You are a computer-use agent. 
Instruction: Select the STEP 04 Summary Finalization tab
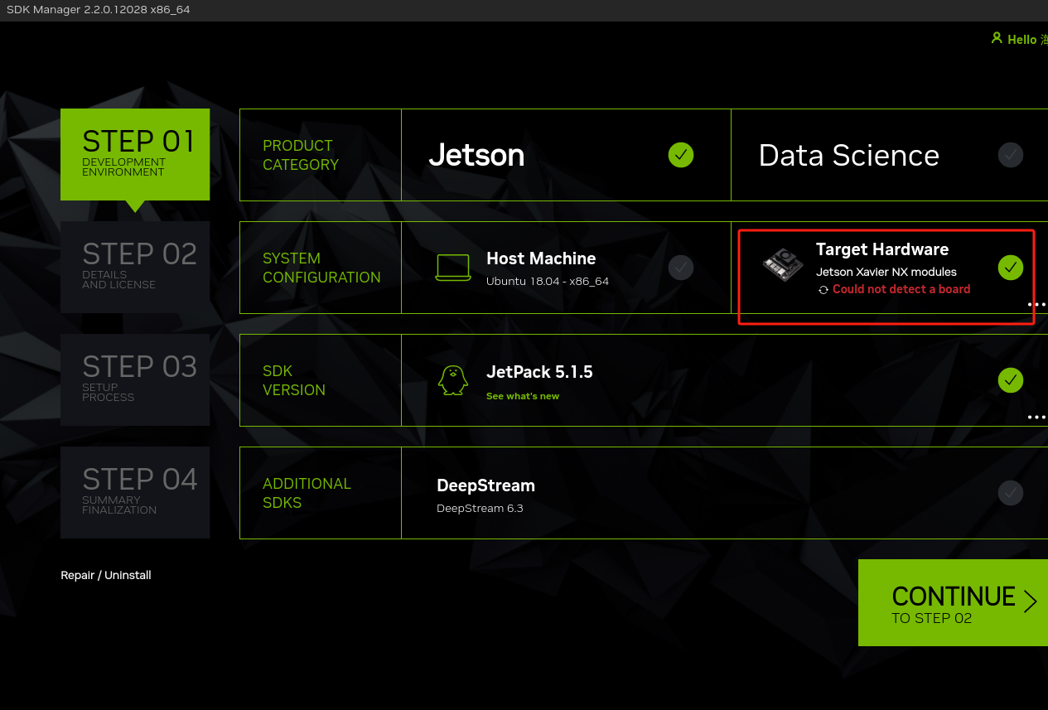coord(135,492)
